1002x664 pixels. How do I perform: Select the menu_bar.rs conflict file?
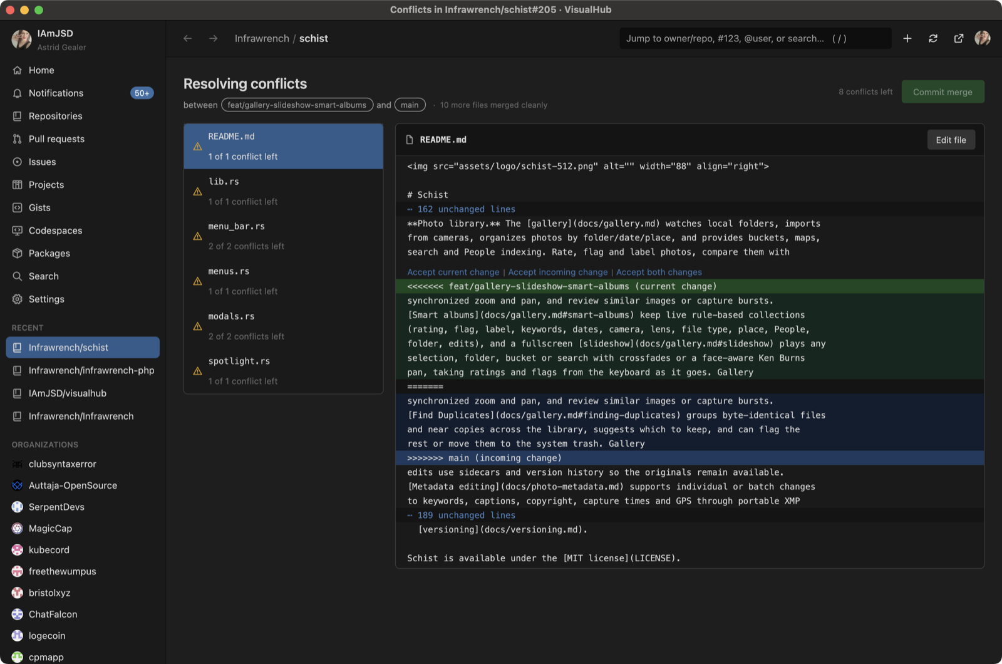point(283,236)
